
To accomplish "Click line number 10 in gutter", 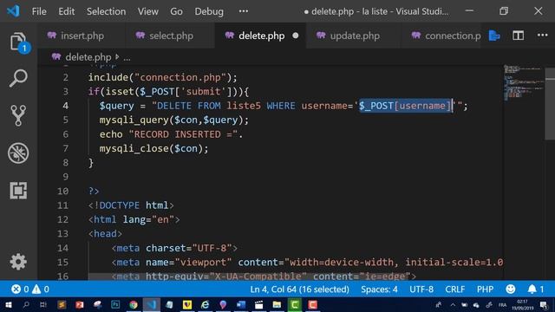I will [x=62, y=191].
